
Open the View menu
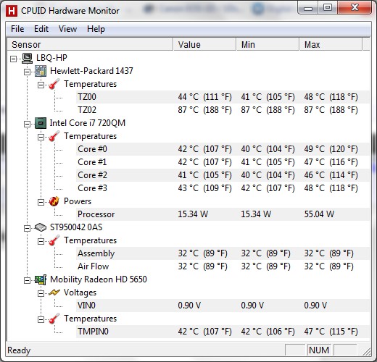click(67, 29)
